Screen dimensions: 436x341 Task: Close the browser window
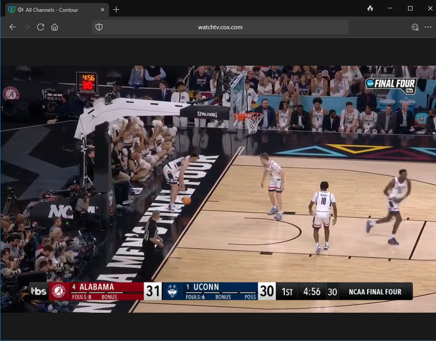pos(430,8)
